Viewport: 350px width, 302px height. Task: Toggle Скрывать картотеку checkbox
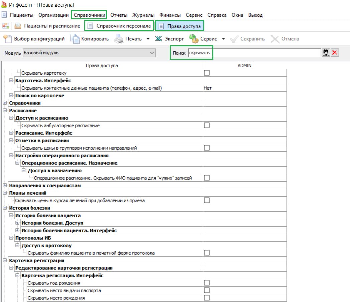[207, 73]
